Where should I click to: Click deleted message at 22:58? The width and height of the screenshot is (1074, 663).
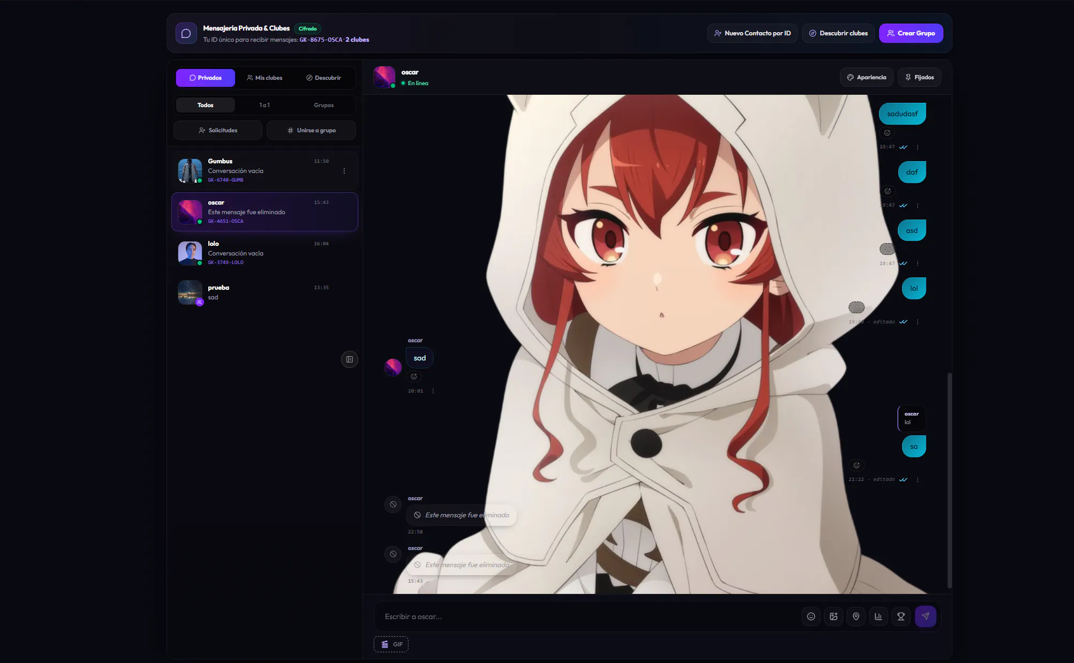tap(462, 515)
